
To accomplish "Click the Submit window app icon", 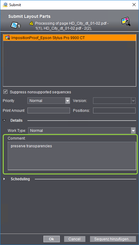I will (5, 5).
